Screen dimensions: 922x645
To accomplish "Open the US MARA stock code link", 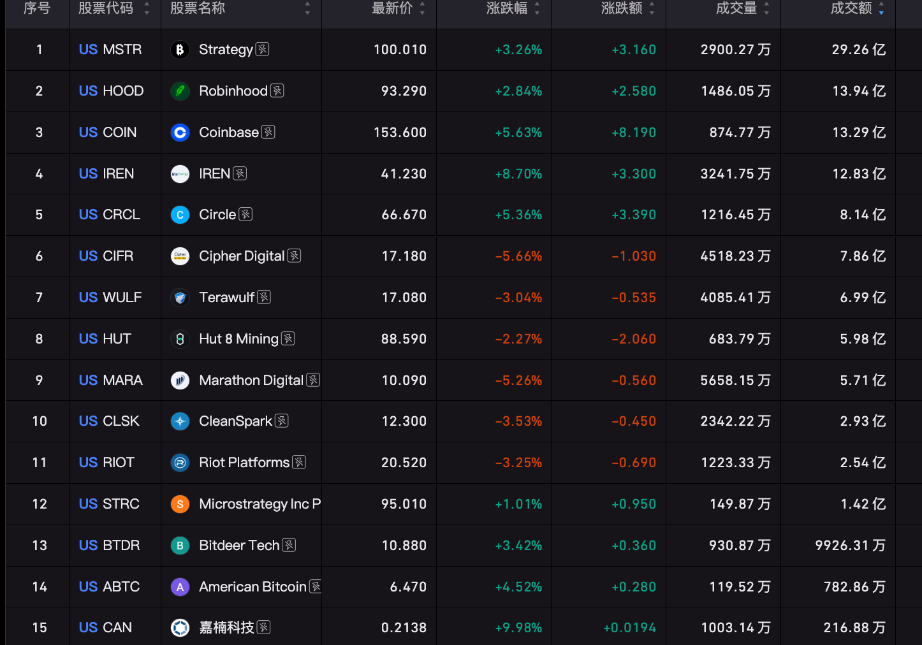I will 111,380.
